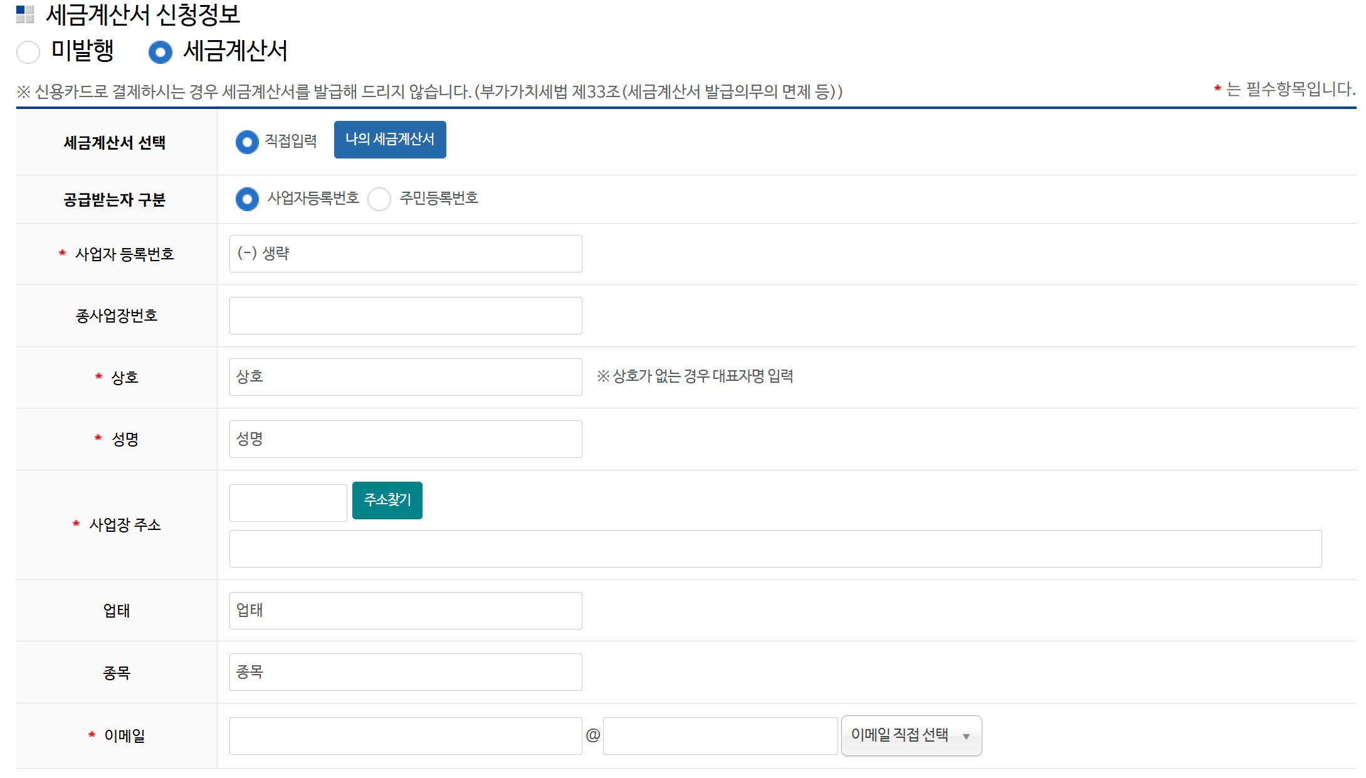Click the 업태 input field

(x=405, y=611)
